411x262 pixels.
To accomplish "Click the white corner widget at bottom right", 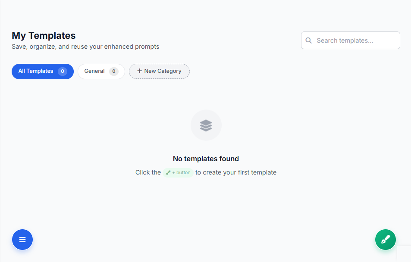I will pyautogui.click(x=404, y=254).
